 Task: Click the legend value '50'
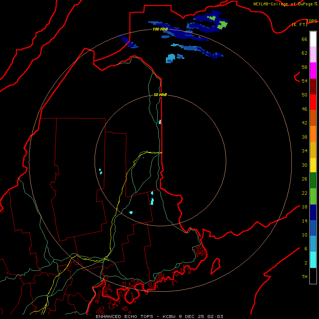click(304, 95)
